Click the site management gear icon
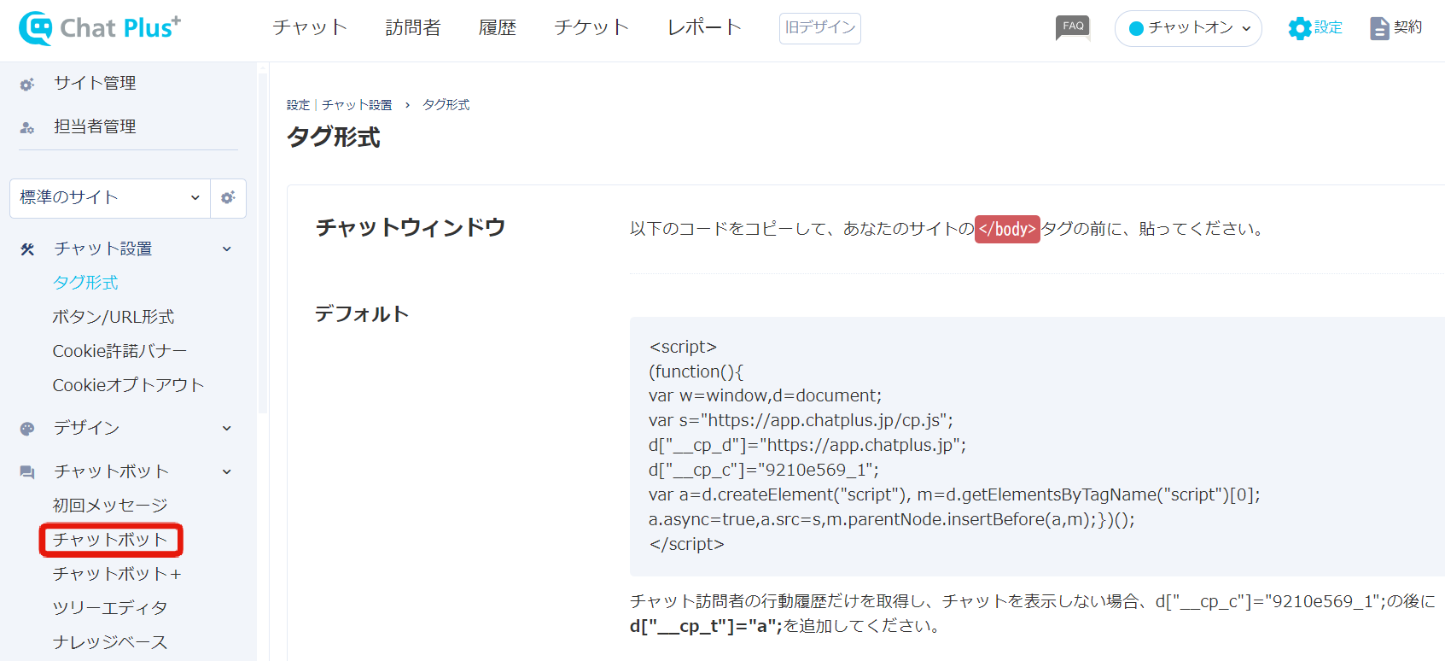Viewport: 1445px width, 661px height. click(27, 84)
